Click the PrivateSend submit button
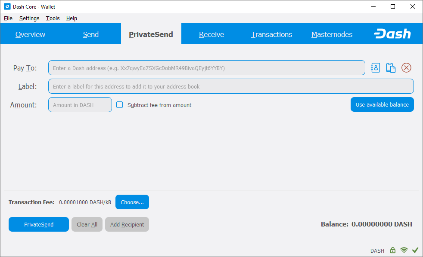Viewport: 423px width, 257px height. pyautogui.click(x=39, y=224)
